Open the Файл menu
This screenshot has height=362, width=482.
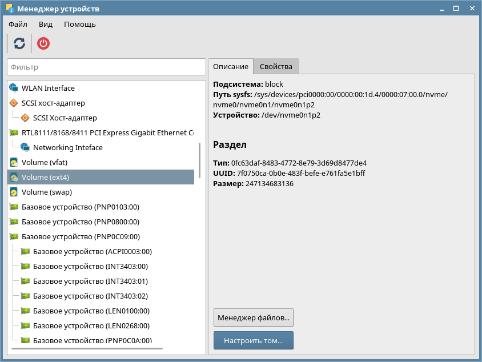click(x=18, y=25)
